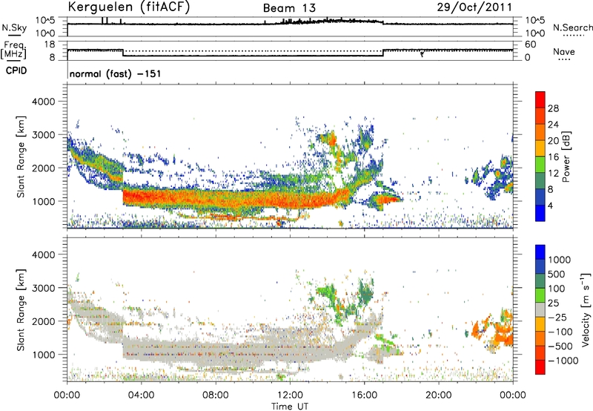Click the "N.Search" legend label
Screen dimensions: 593x411
click(572, 27)
